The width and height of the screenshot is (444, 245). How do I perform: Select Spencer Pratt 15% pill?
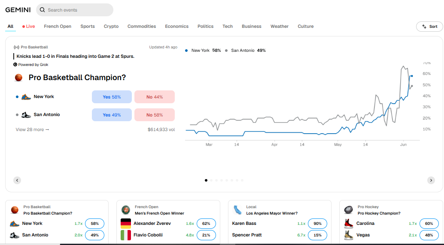click(317, 235)
